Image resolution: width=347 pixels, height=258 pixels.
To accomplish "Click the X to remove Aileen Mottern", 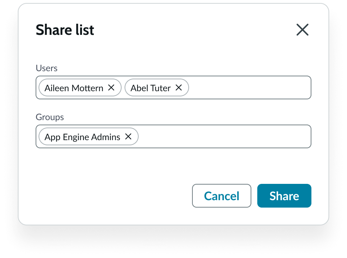I will click(111, 88).
